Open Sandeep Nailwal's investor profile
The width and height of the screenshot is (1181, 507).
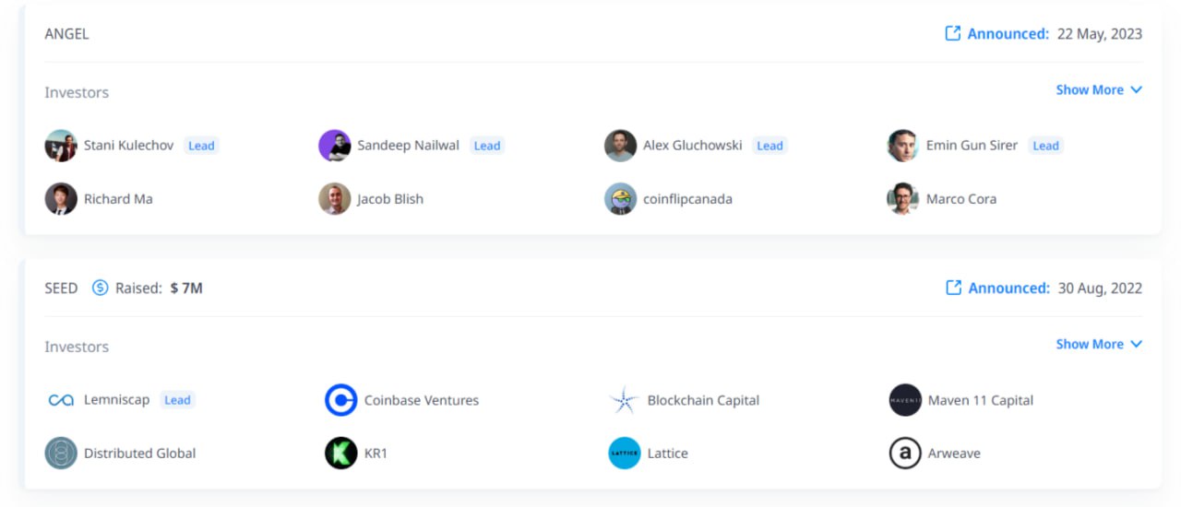coord(408,145)
